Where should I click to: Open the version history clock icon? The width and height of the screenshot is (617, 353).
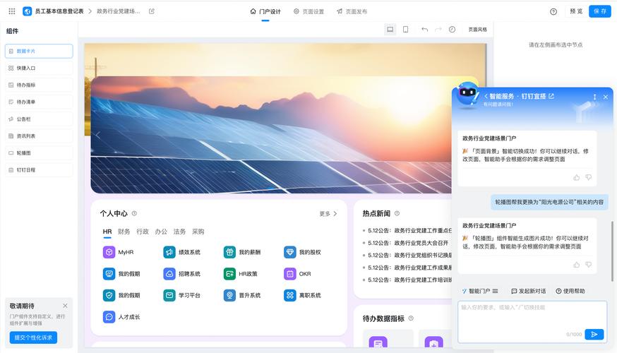(x=452, y=30)
